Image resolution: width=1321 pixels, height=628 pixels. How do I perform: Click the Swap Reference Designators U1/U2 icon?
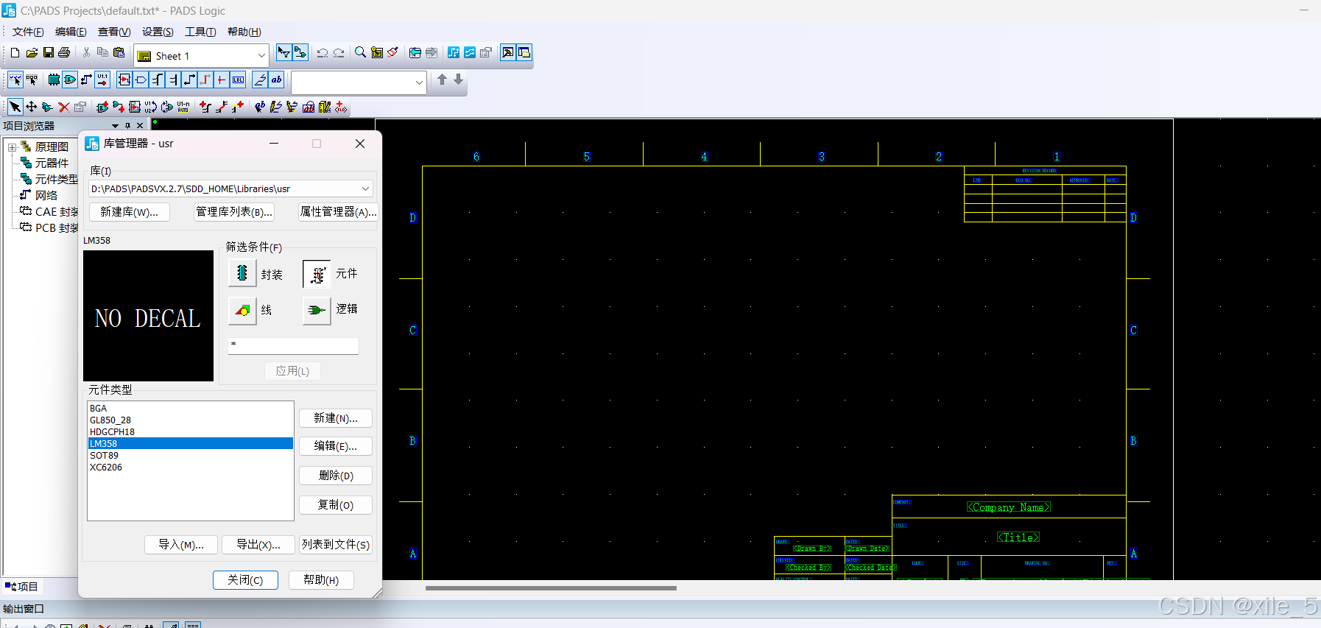pos(151,107)
